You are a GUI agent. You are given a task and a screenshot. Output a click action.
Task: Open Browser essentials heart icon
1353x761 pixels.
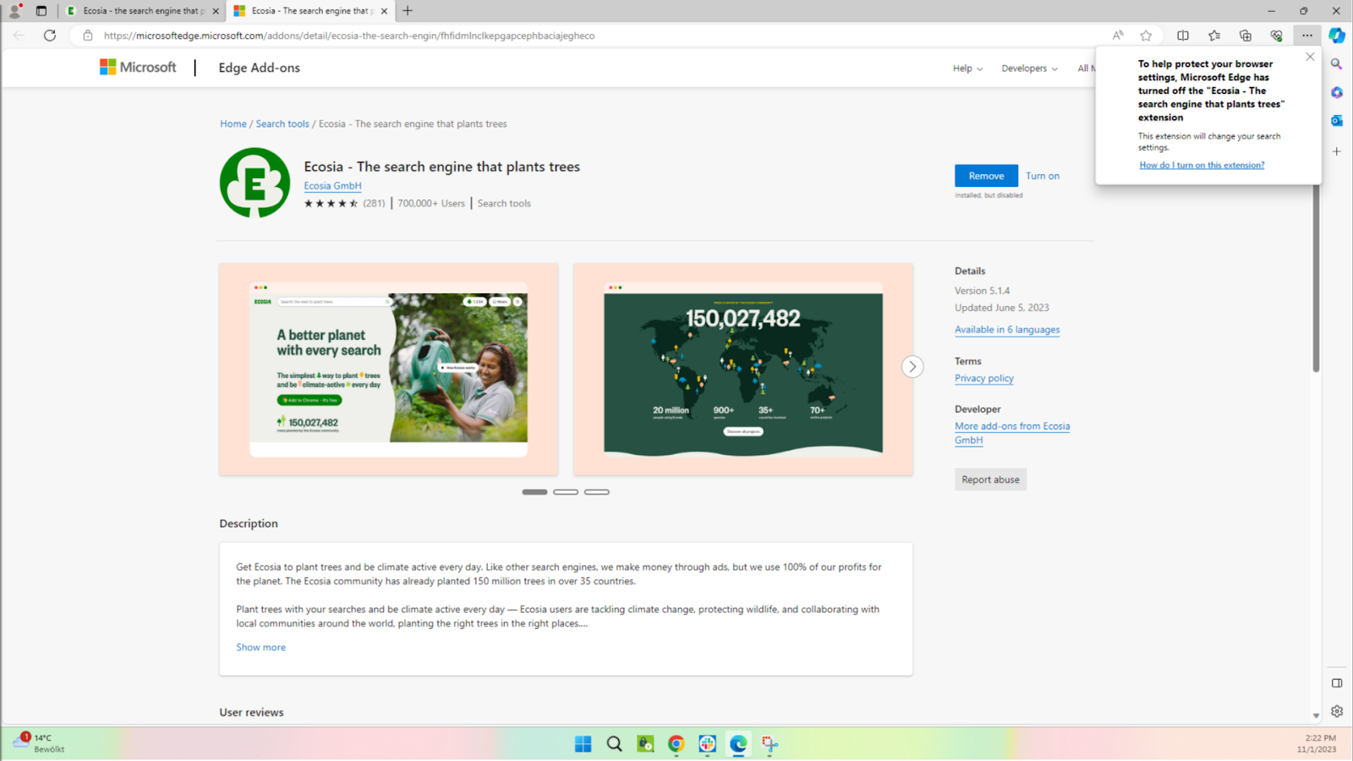coord(1276,36)
